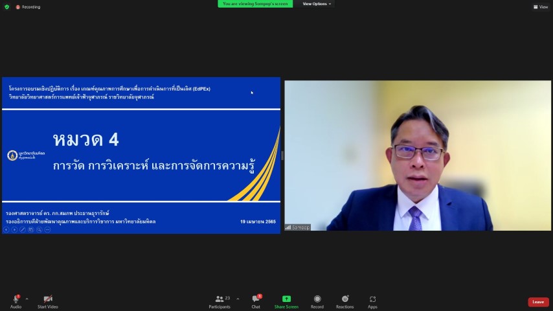
Task: Click the Recording indicator
Action: coord(28,6)
